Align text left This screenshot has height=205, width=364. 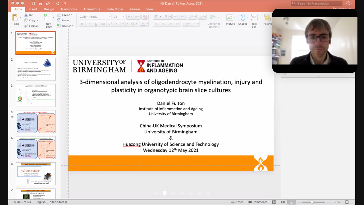(x=156, y=24)
